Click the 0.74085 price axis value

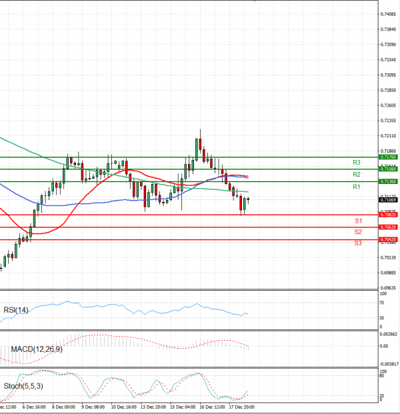pos(388,14)
